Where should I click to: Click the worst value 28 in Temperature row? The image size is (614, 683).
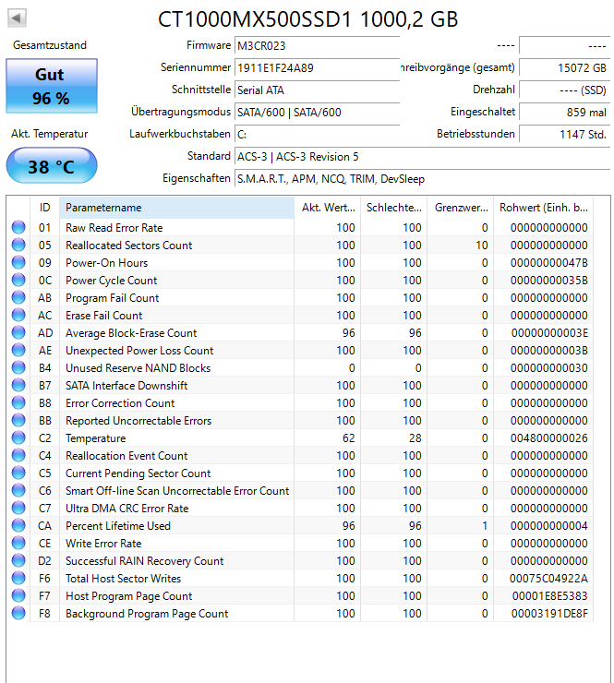click(x=415, y=438)
